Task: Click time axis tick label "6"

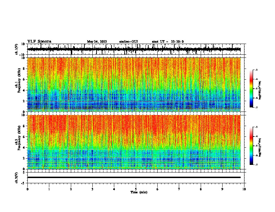Action: click(x=158, y=189)
